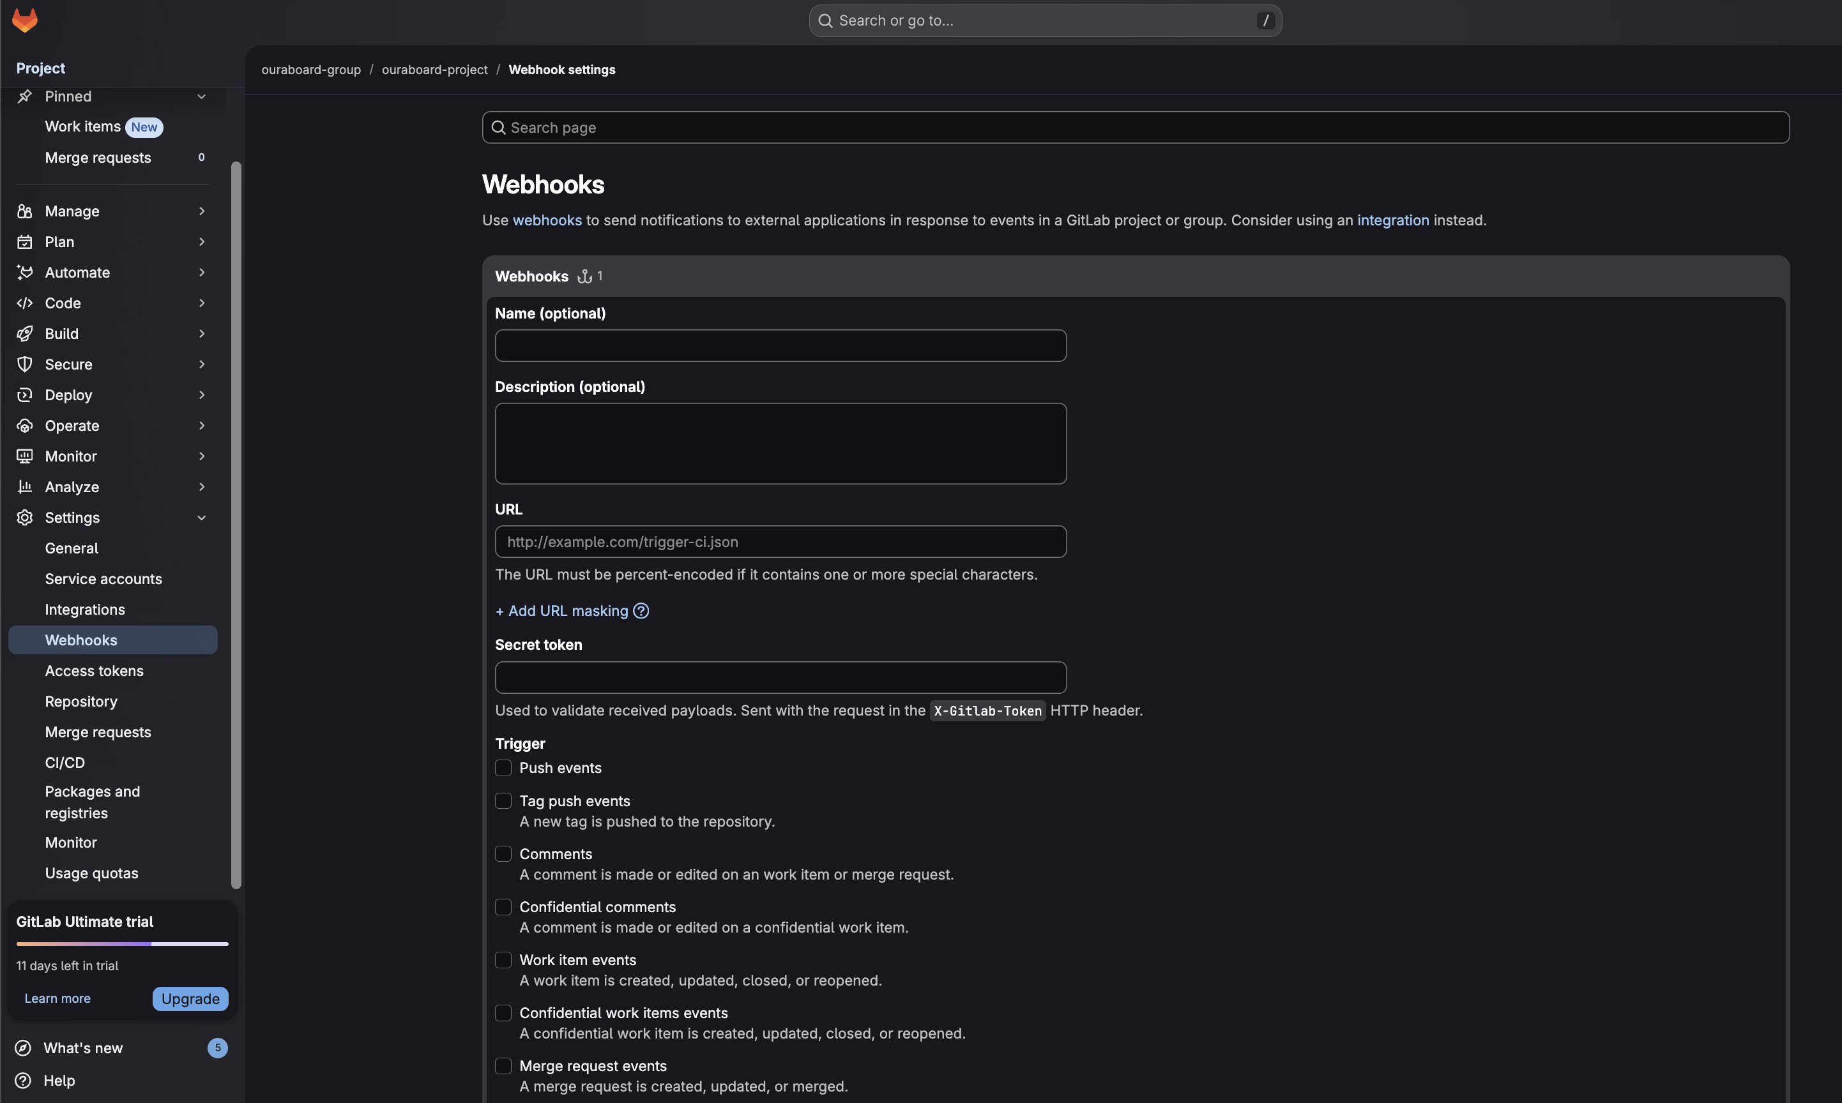
Task: Enable the Tag push events trigger
Action: click(x=503, y=801)
